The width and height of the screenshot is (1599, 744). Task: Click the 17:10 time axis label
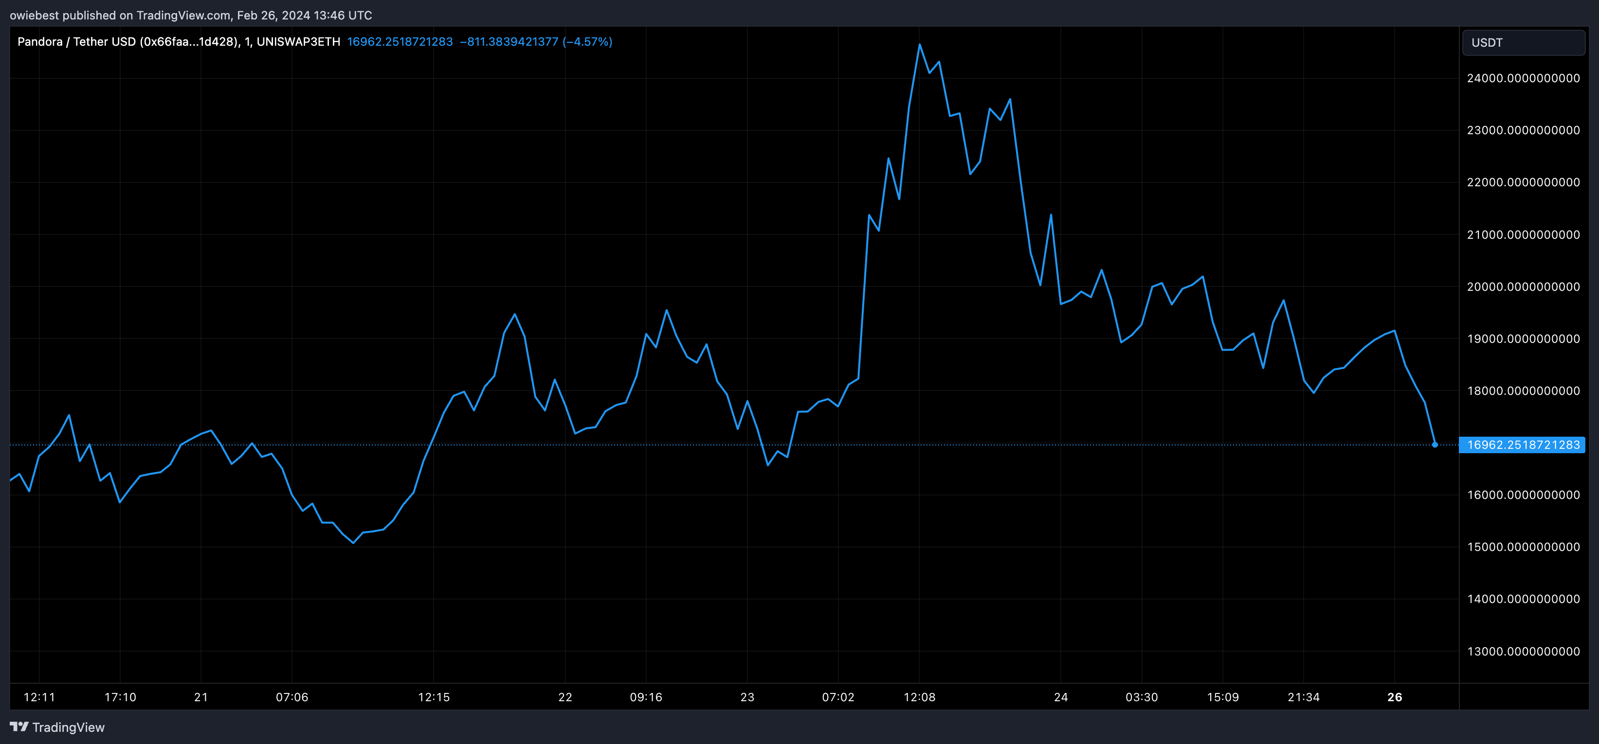point(120,697)
